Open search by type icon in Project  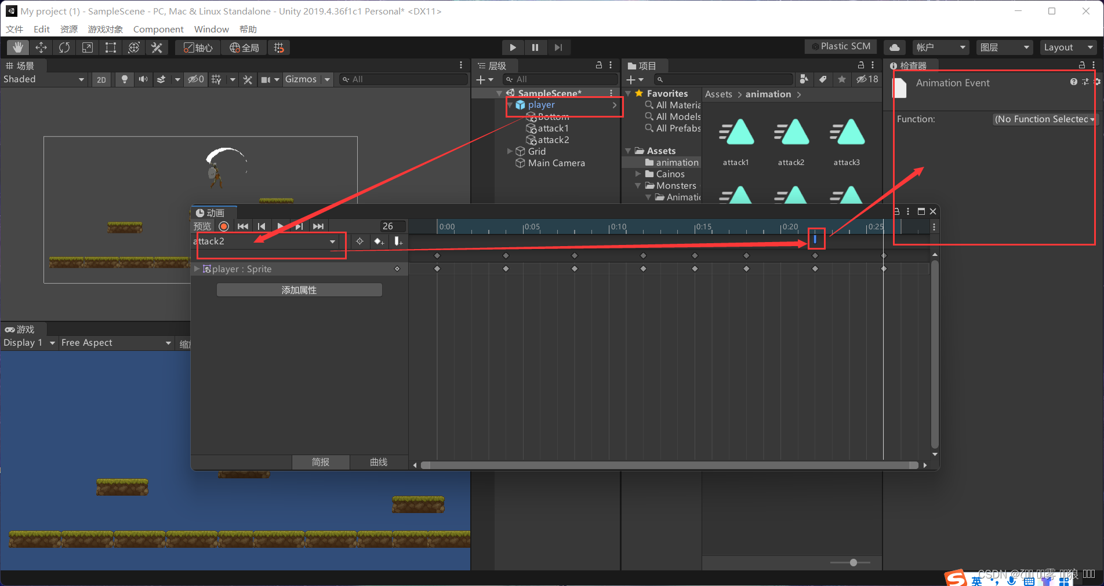pos(804,79)
